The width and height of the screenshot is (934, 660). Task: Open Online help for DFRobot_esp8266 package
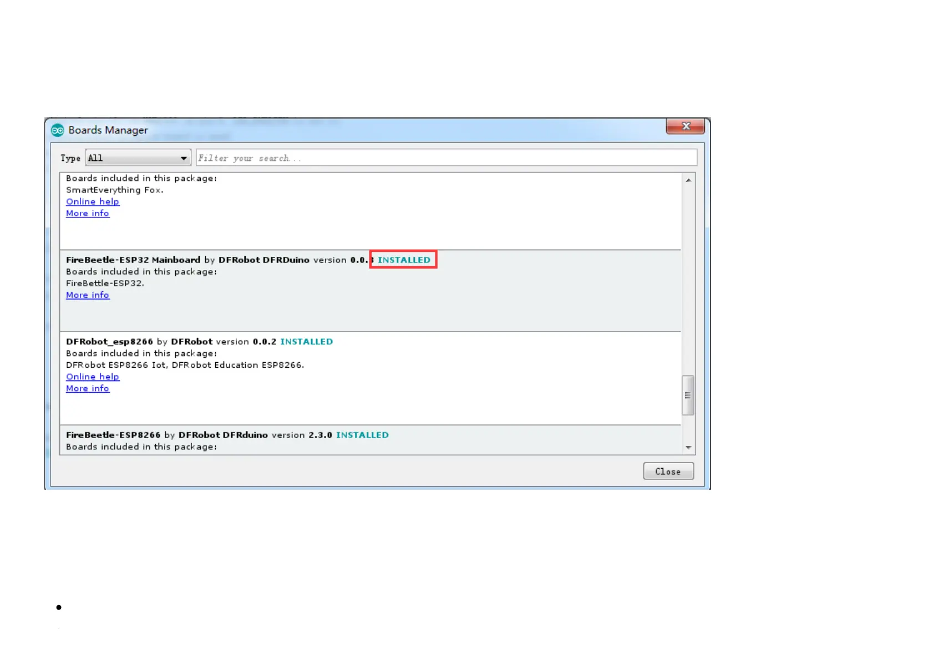pos(93,377)
